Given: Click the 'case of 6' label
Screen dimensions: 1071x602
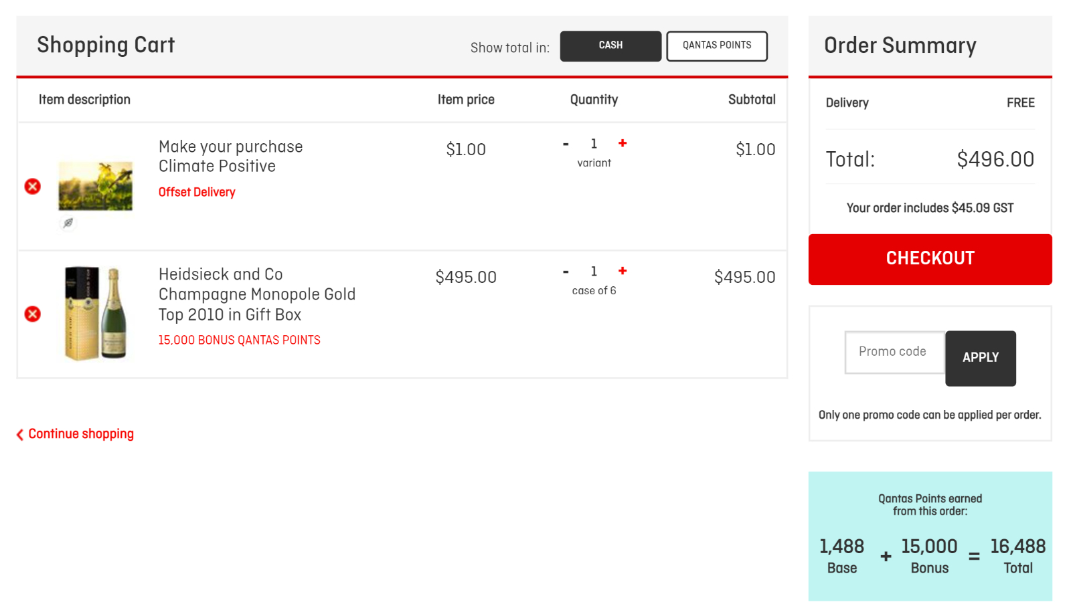Looking at the screenshot, I should coord(594,291).
